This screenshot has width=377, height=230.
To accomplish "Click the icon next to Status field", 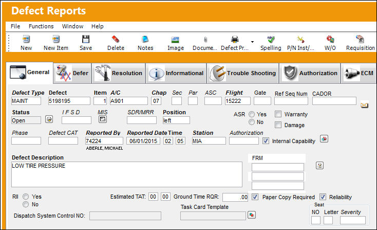I will [49, 119].
